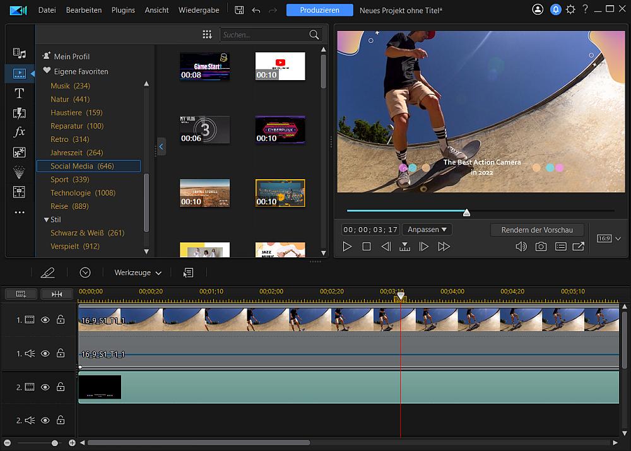Open the Particle Room icon
631x451 pixels.
point(20,172)
